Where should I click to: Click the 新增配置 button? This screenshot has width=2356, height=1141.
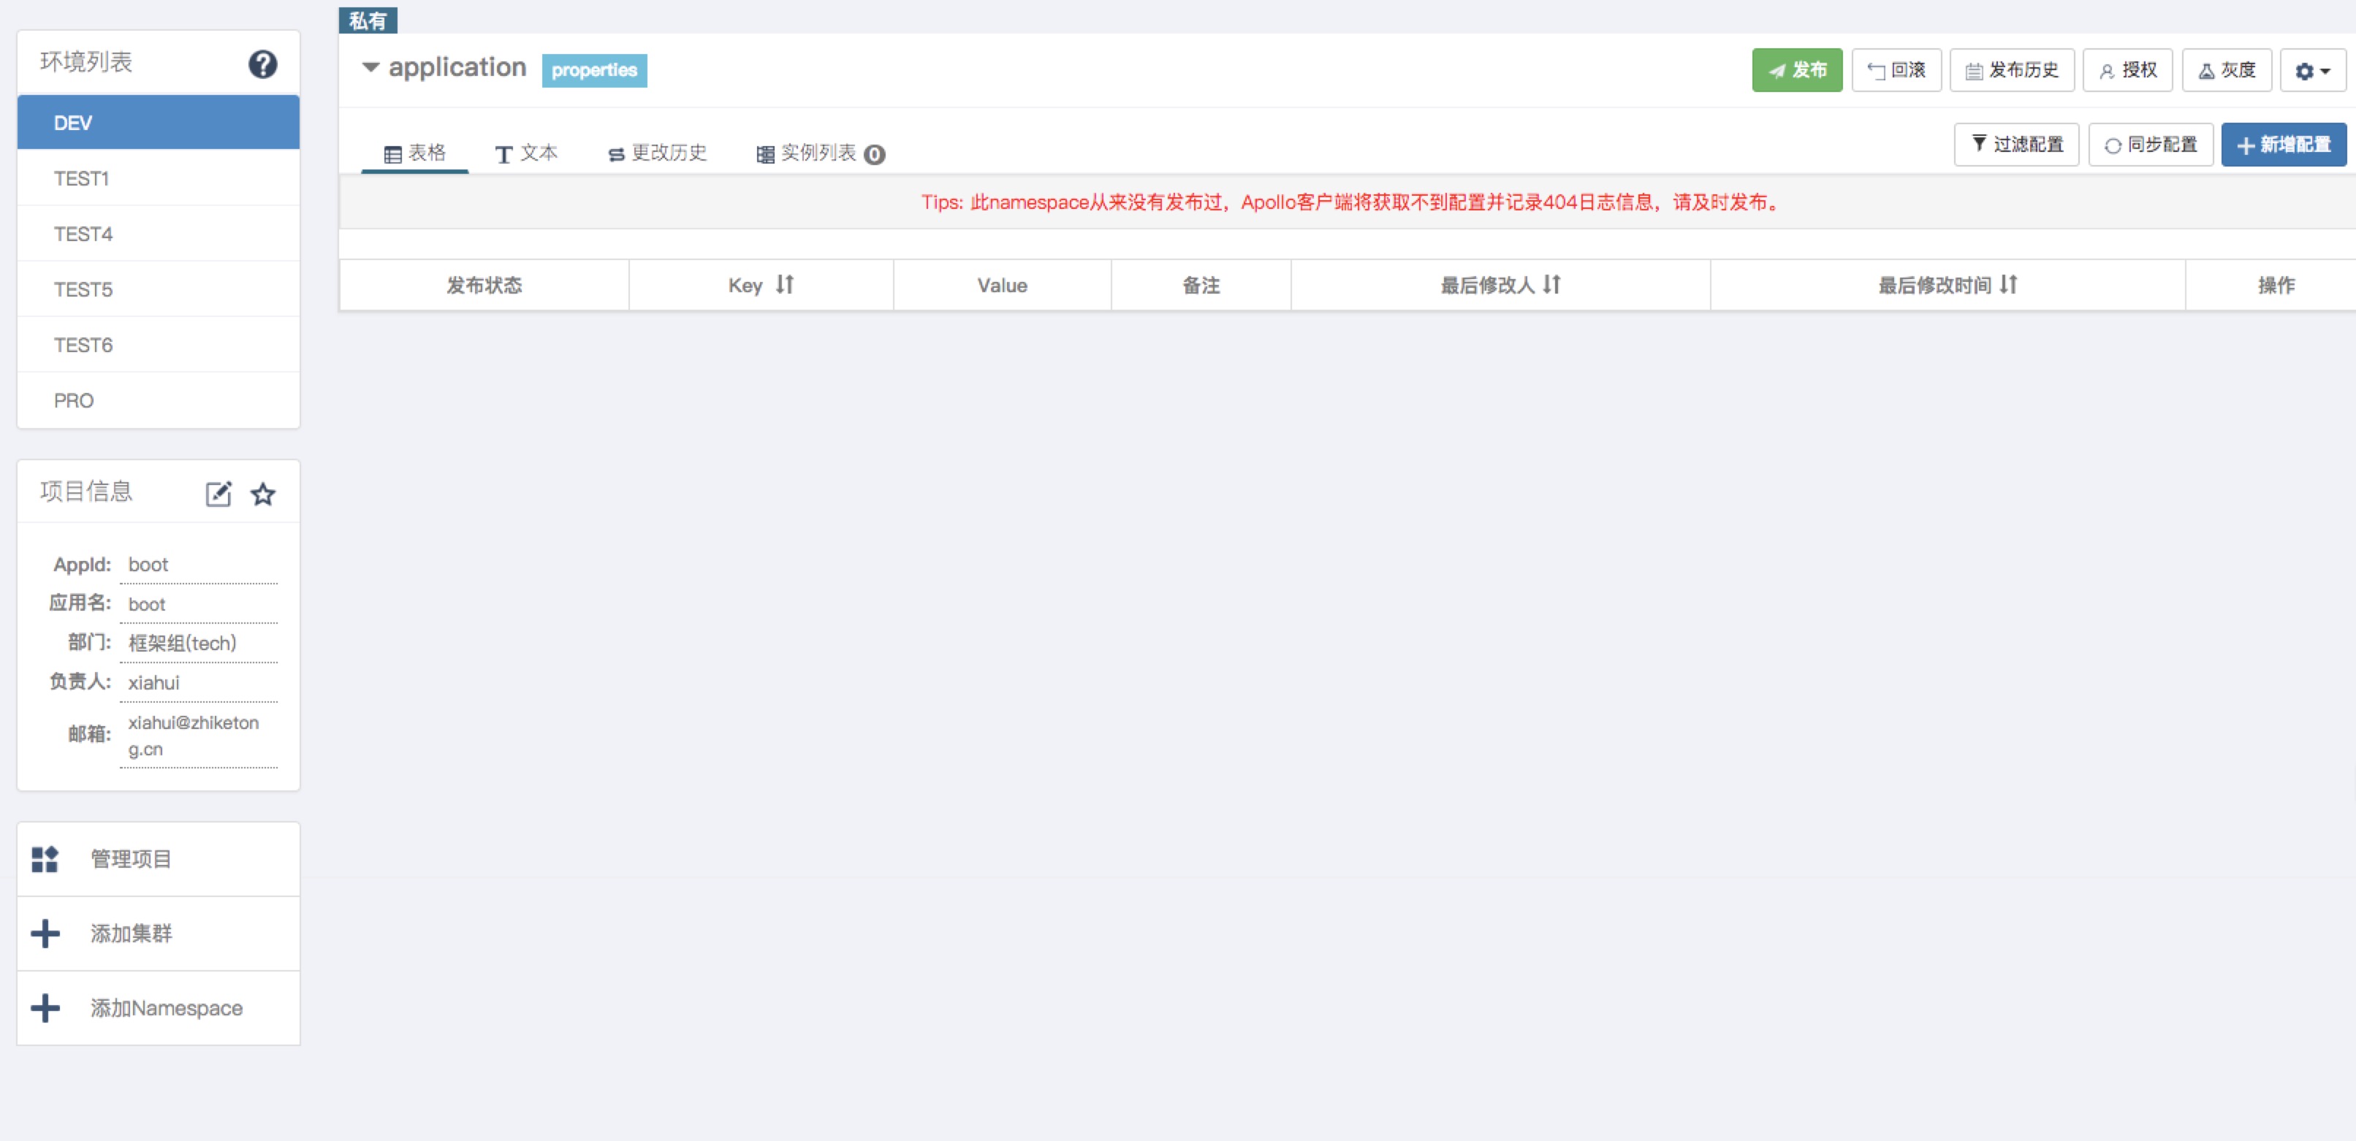(2283, 145)
